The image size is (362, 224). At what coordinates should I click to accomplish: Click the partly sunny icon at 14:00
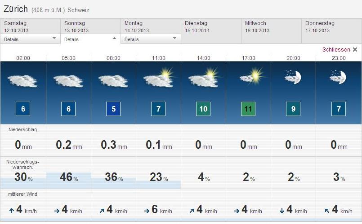coord(203,78)
